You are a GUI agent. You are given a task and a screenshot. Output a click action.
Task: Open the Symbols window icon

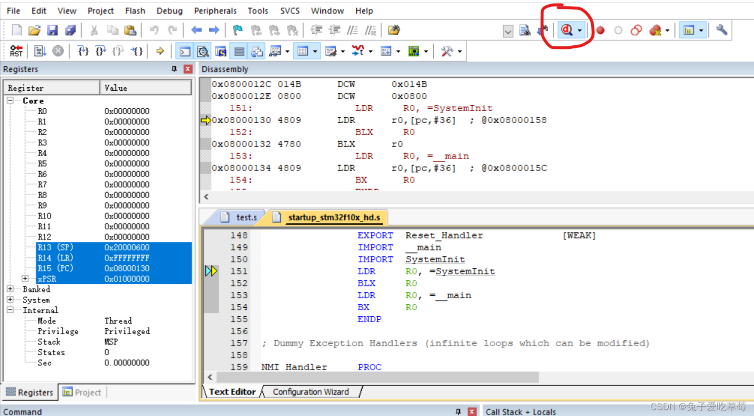tap(221, 51)
